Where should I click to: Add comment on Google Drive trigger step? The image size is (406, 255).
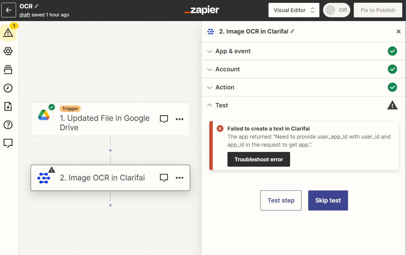164,119
